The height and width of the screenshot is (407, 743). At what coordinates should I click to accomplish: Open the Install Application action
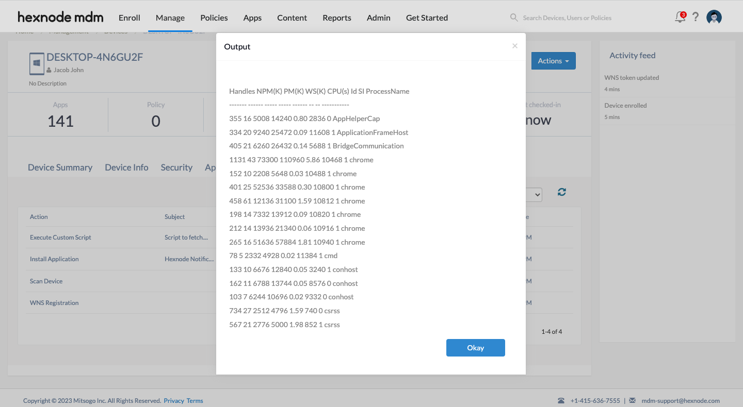coord(54,259)
